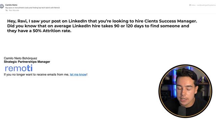Viewport: 216px width, 121px height.
Task: Open the Inbox mailbox address label
Action: pos(204,5)
